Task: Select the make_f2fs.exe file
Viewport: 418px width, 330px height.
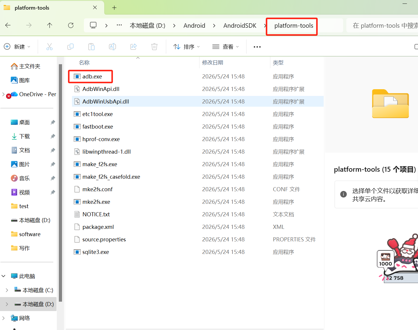Action: click(x=197, y=164)
